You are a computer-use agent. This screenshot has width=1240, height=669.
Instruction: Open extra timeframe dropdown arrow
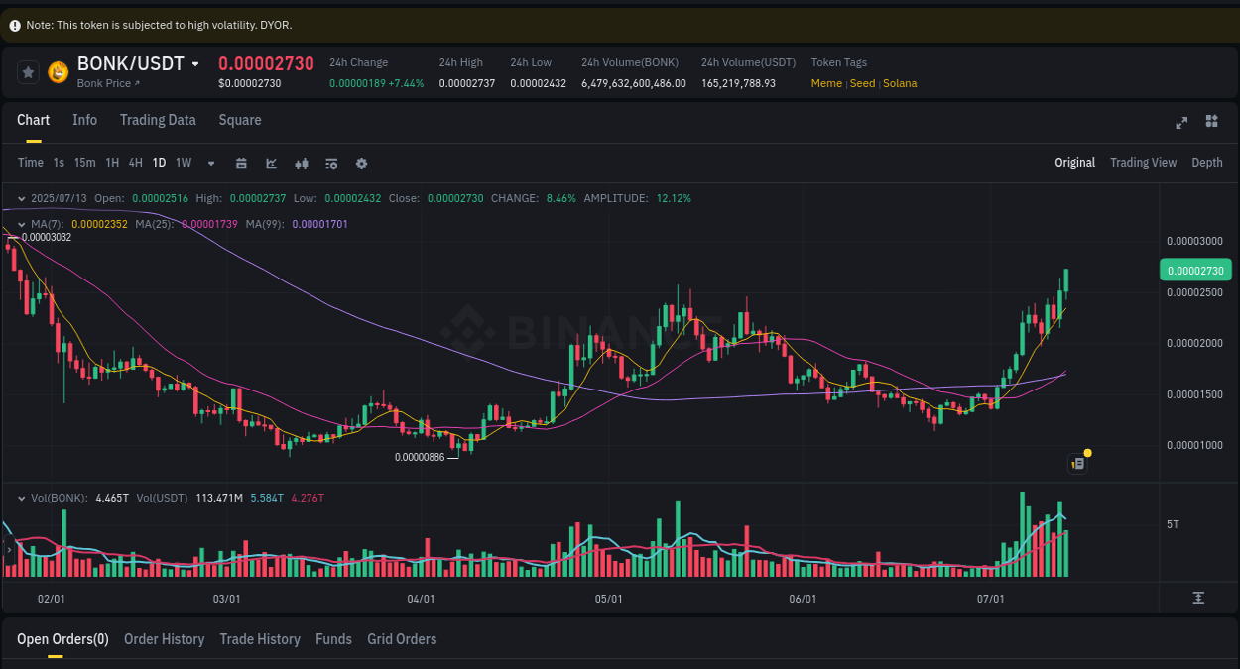[x=209, y=163]
